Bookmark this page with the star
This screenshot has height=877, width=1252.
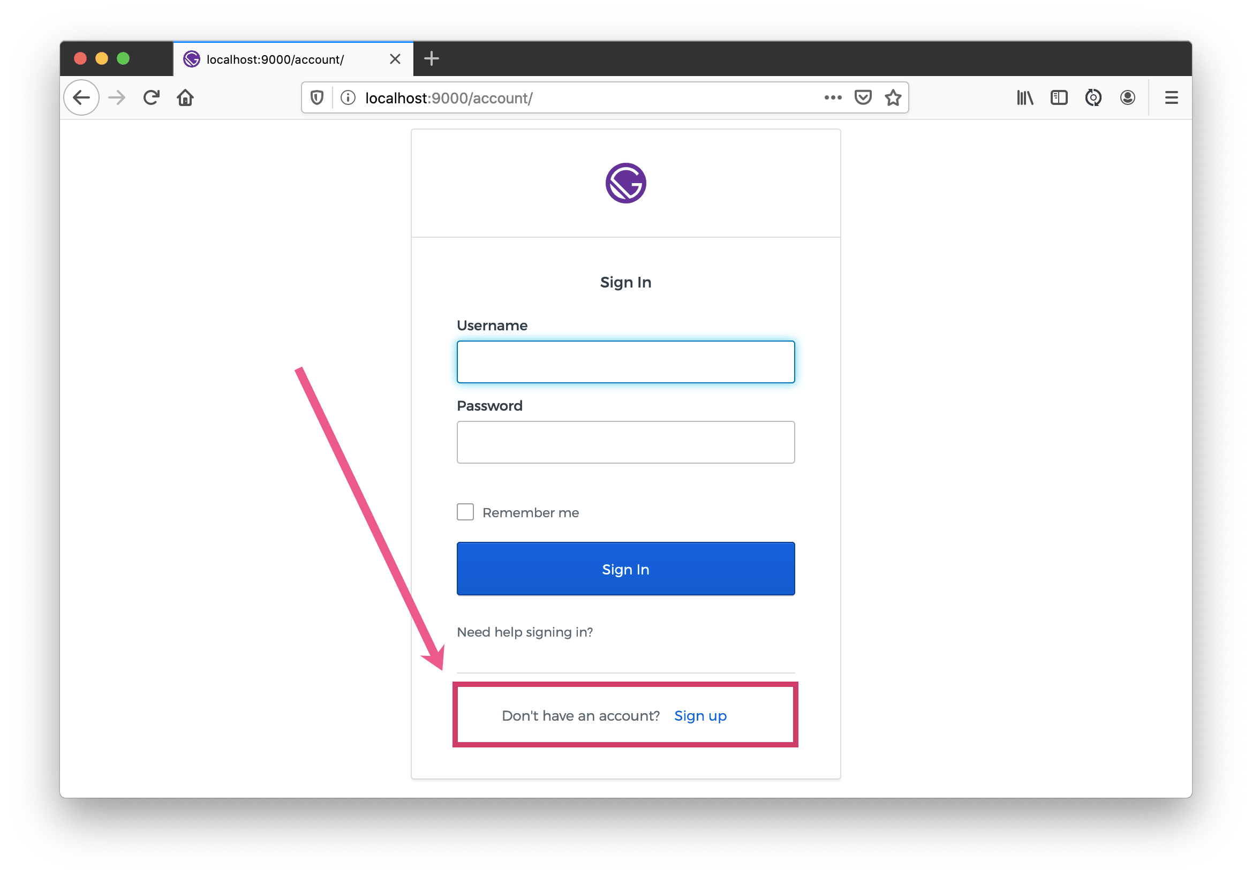[893, 97]
